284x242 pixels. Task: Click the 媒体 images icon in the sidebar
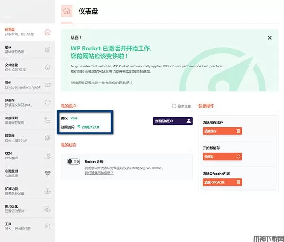(x=48, y=85)
